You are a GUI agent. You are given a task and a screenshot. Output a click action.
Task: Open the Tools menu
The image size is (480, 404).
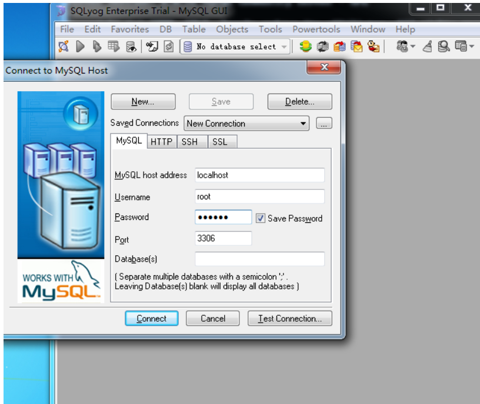(x=271, y=29)
